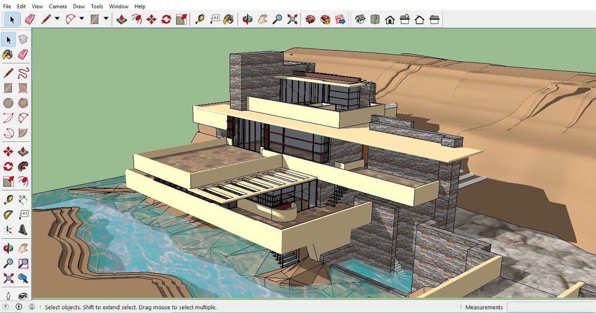Switch to Front view
This screenshot has height=313, width=596.
[390, 19]
